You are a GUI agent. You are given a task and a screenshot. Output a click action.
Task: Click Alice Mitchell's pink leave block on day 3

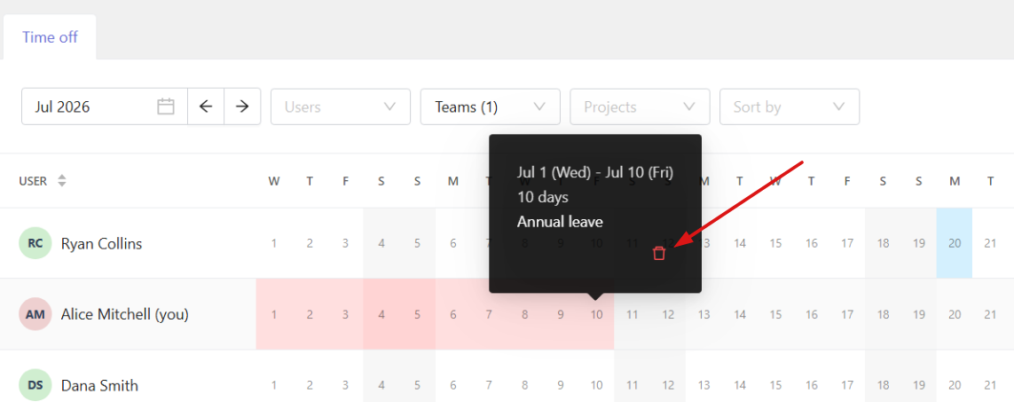tap(345, 315)
